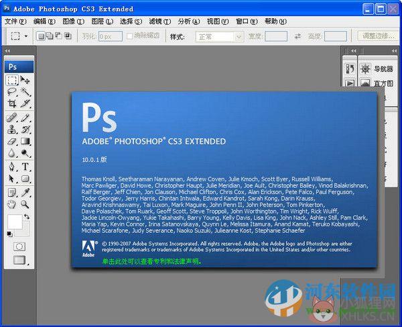Choose Intersect with selection mode

click(x=68, y=36)
